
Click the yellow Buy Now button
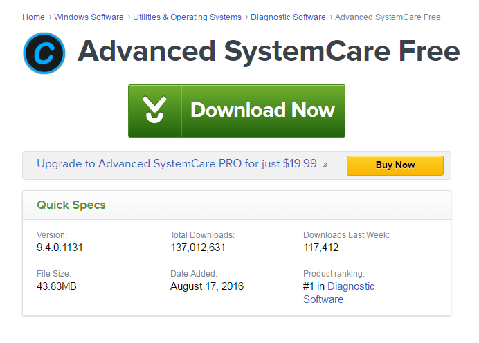(x=395, y=165)
